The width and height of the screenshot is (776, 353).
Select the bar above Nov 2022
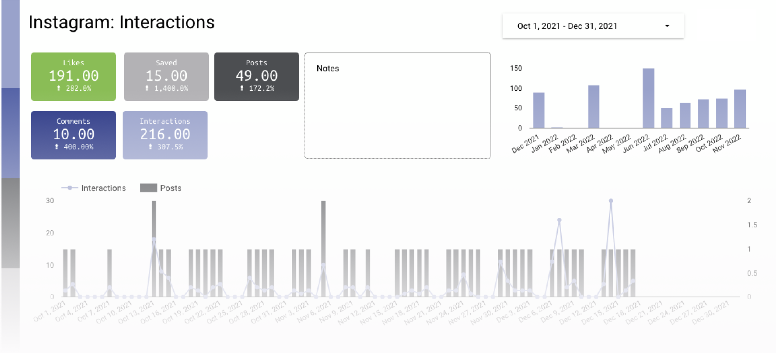click(x=740, y=109)
